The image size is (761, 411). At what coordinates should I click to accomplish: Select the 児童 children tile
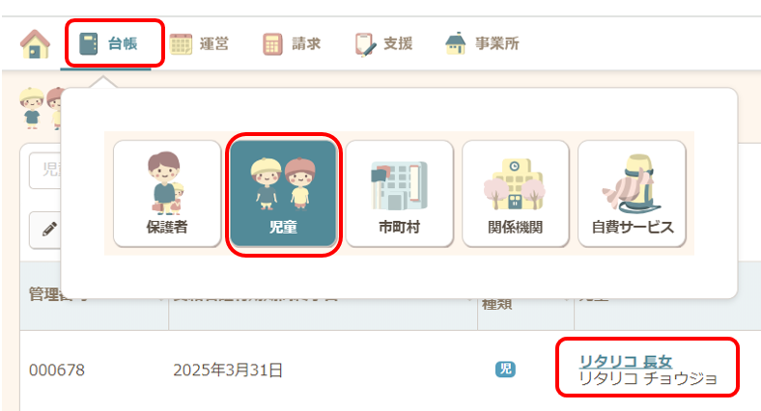[x=283, y=194]
